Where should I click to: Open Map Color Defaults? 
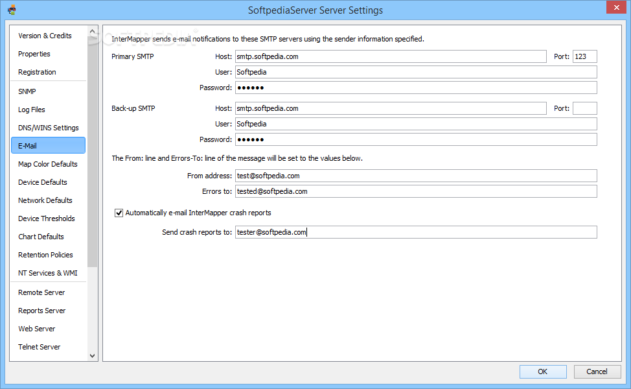click(47, 164)
